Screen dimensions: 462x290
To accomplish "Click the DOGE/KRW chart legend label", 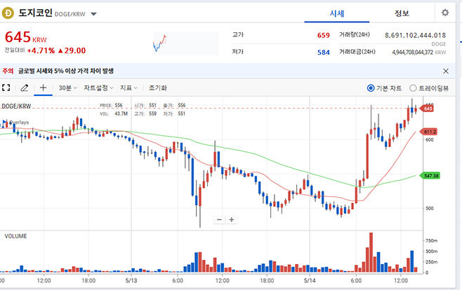I will tap(16, 106).
